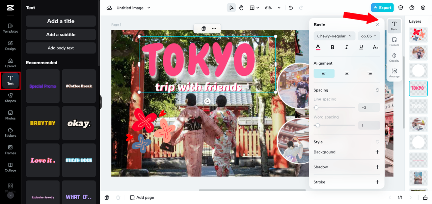Choose the Special Promo text preset
The image size is (432, 204).
click(x=43, y=86)
